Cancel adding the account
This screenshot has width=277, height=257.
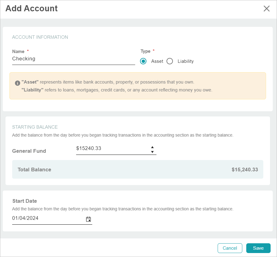(x=230, y=248)
